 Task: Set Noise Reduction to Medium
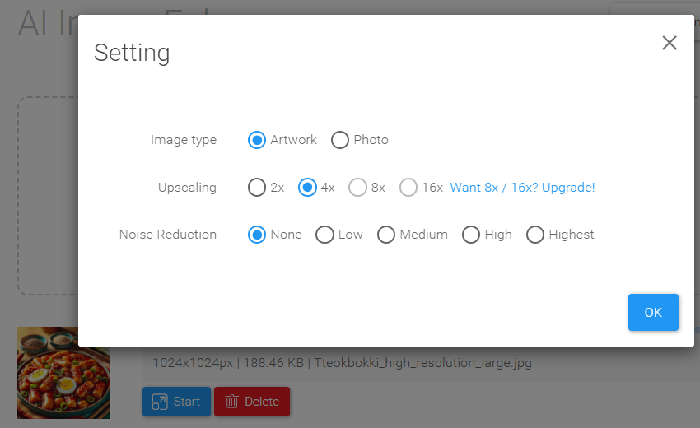[x=385, y=235]
